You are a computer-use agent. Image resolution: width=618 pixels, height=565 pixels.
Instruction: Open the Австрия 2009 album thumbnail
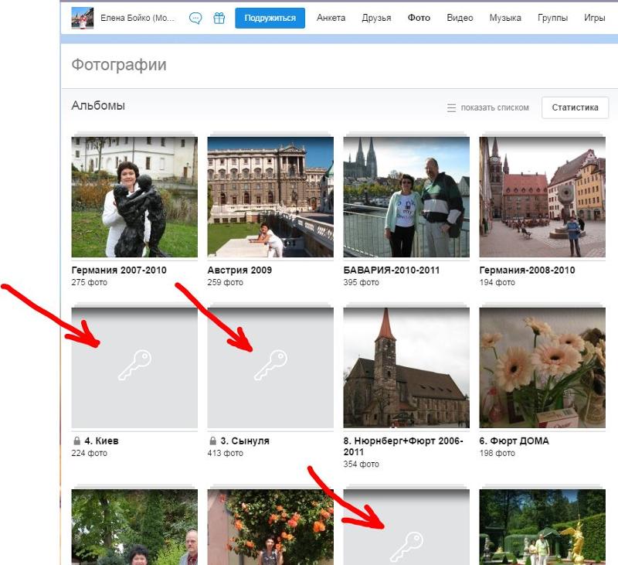point(270,197)
